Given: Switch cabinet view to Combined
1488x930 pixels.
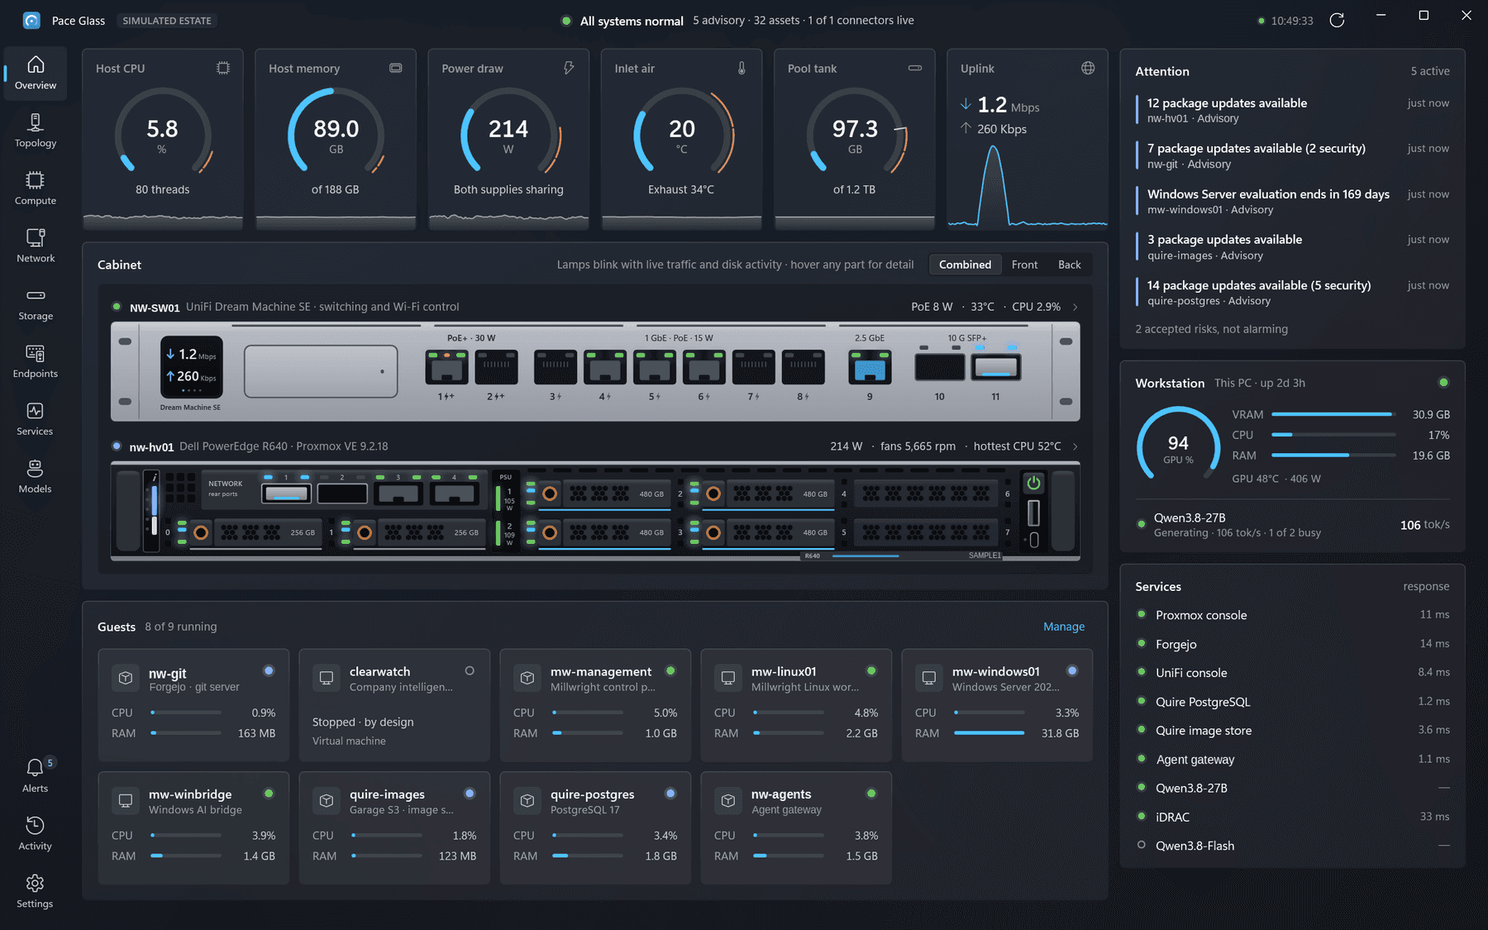Looking at the screenshot, I should click(x=965, y=265).
